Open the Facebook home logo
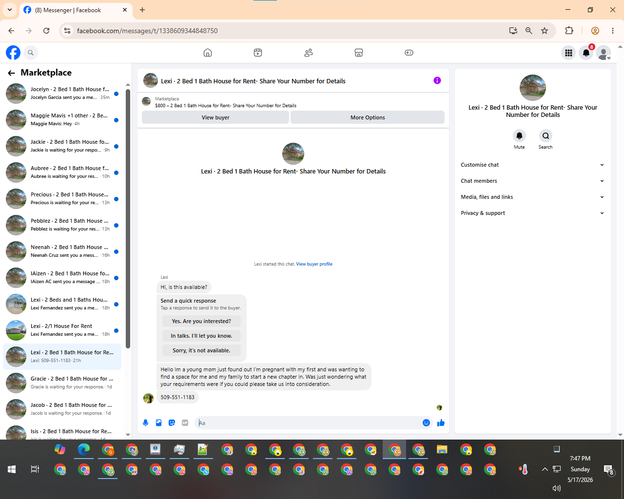This screenshot has height=499, width=624. [x=13, y=53]
